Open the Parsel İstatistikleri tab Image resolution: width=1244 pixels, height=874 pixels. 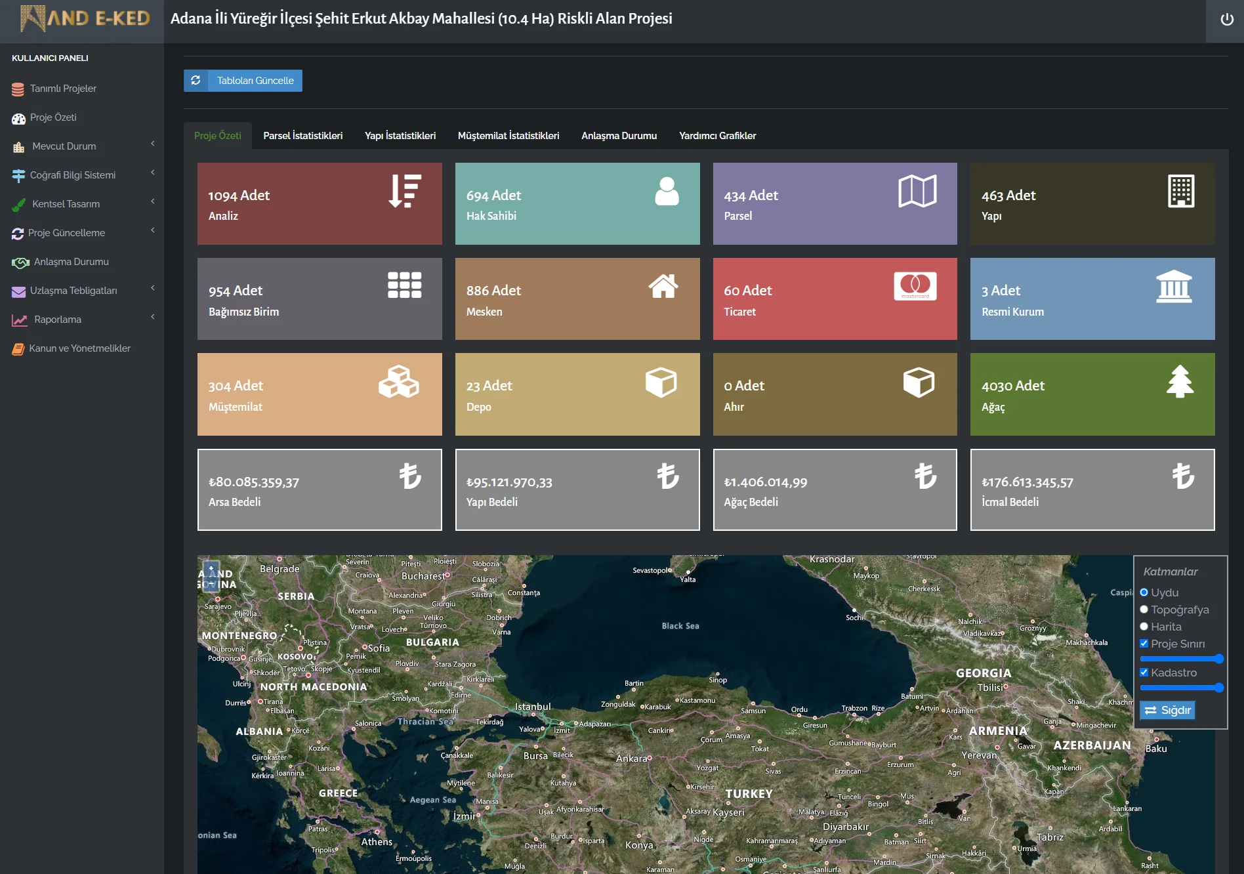click(x=303, y=136)
